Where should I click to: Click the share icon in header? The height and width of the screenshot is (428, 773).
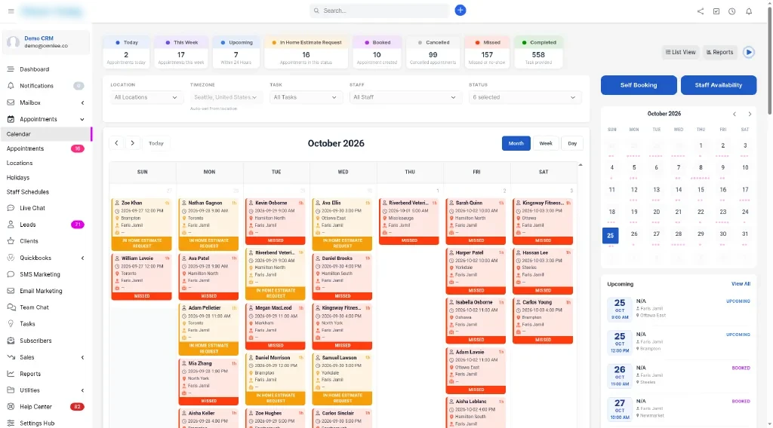pyautogui.click(x=700, y=11)
